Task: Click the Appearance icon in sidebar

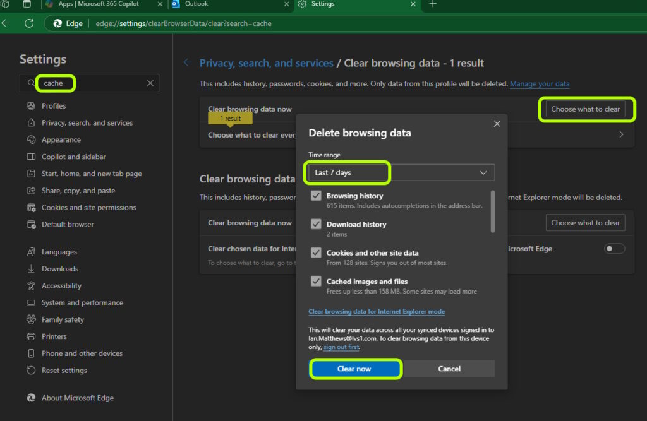Action: 31,140
